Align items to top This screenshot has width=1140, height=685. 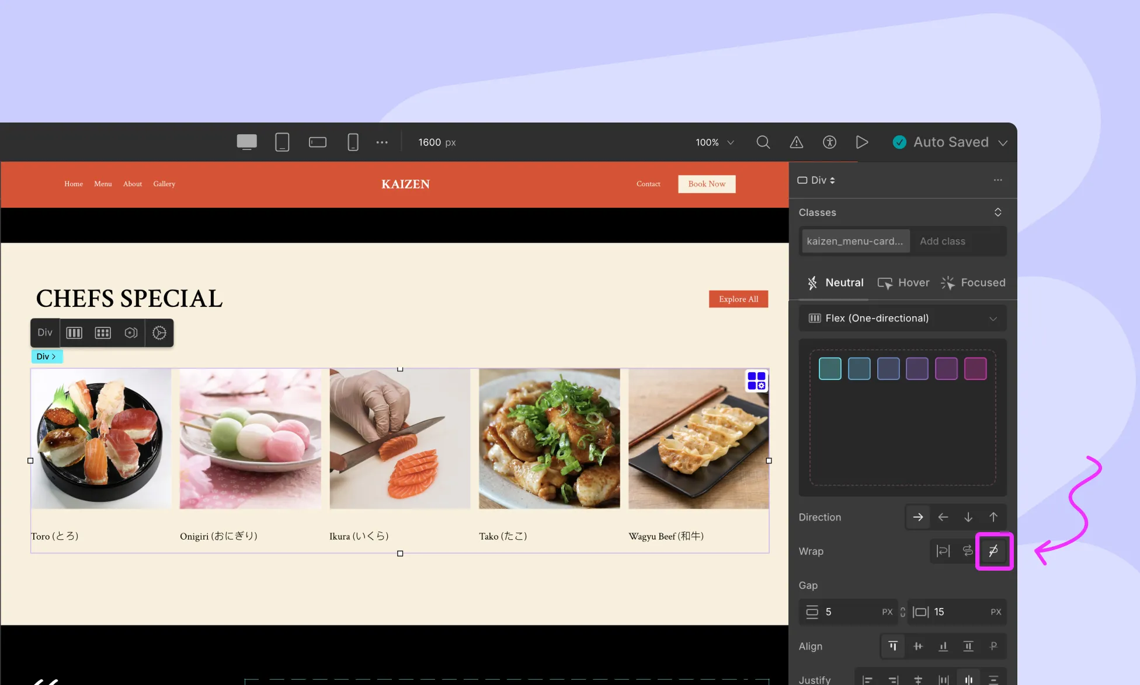[x=893, y=646]
